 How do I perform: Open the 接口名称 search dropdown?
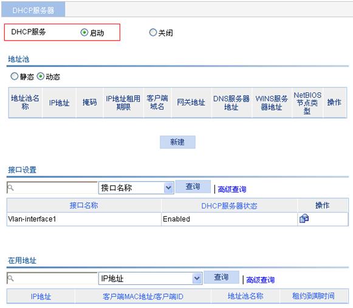click(136, 188)
